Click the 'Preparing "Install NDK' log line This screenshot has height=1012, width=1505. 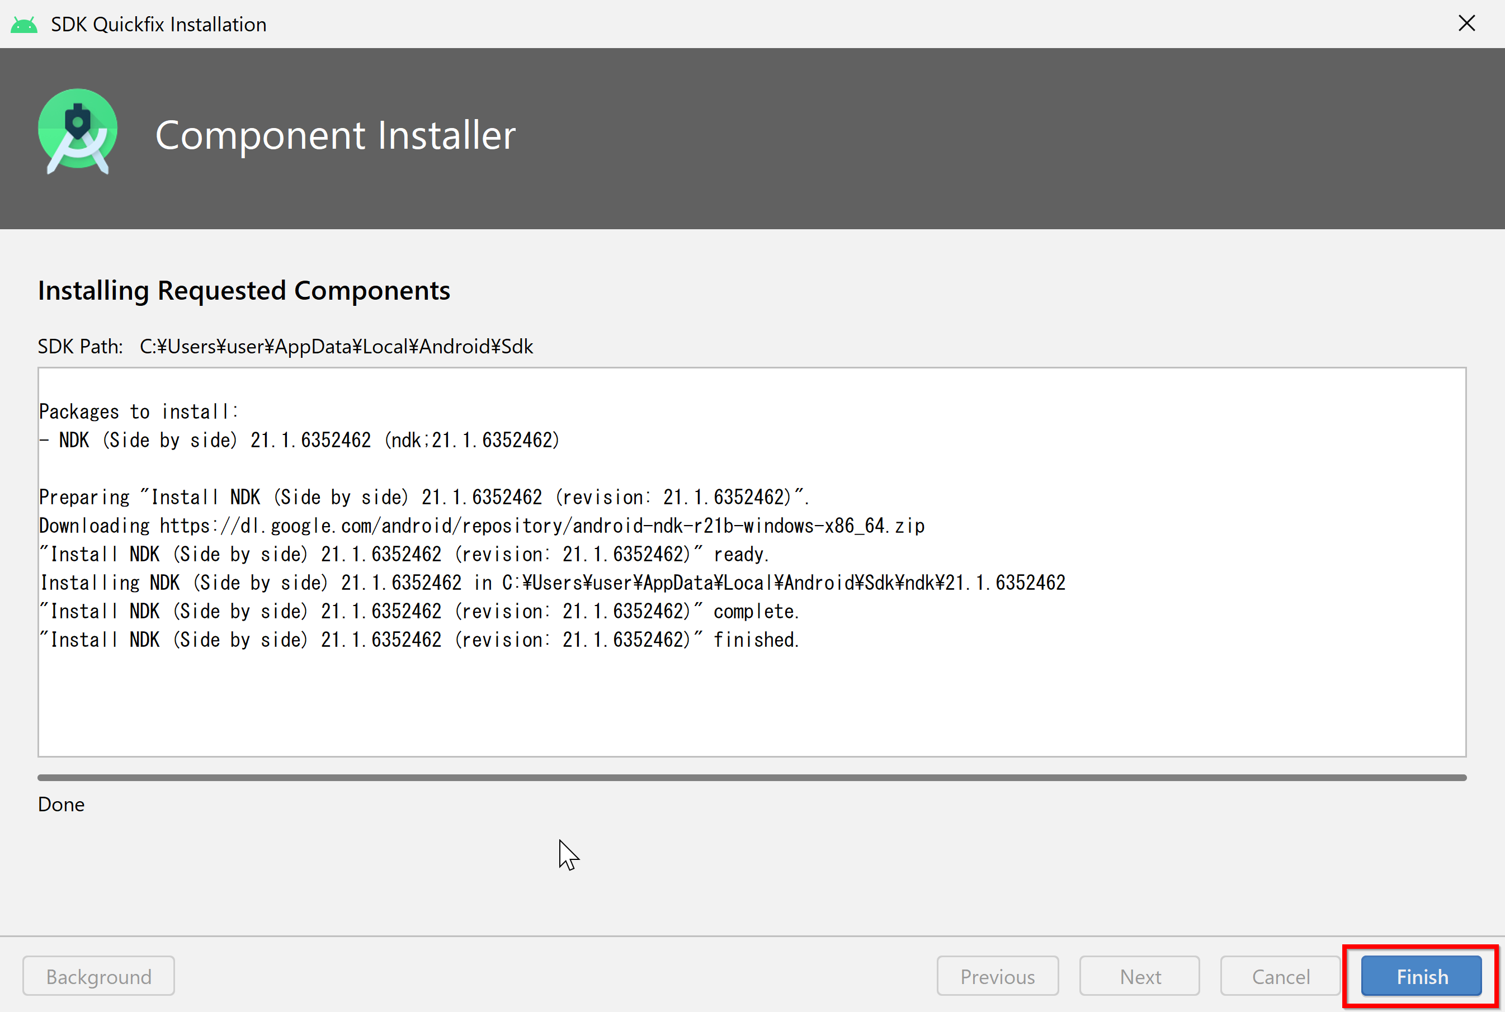pos(423,497)
